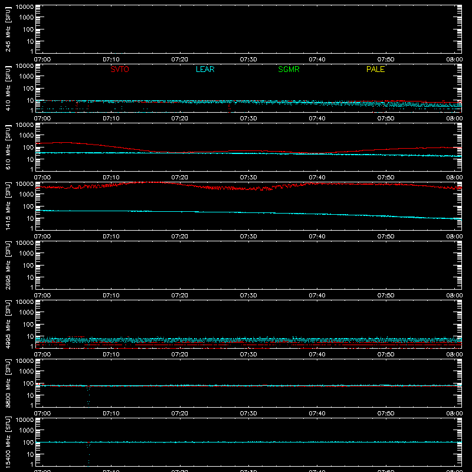Click the 100 y-axis value on the 15400 MHz panel
472x472 pixels.
pyautogui.click(x=28, y=442)
